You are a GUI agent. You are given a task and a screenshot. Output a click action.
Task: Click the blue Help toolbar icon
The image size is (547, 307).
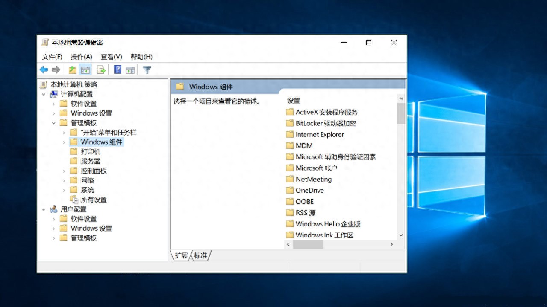coord(118,70)
